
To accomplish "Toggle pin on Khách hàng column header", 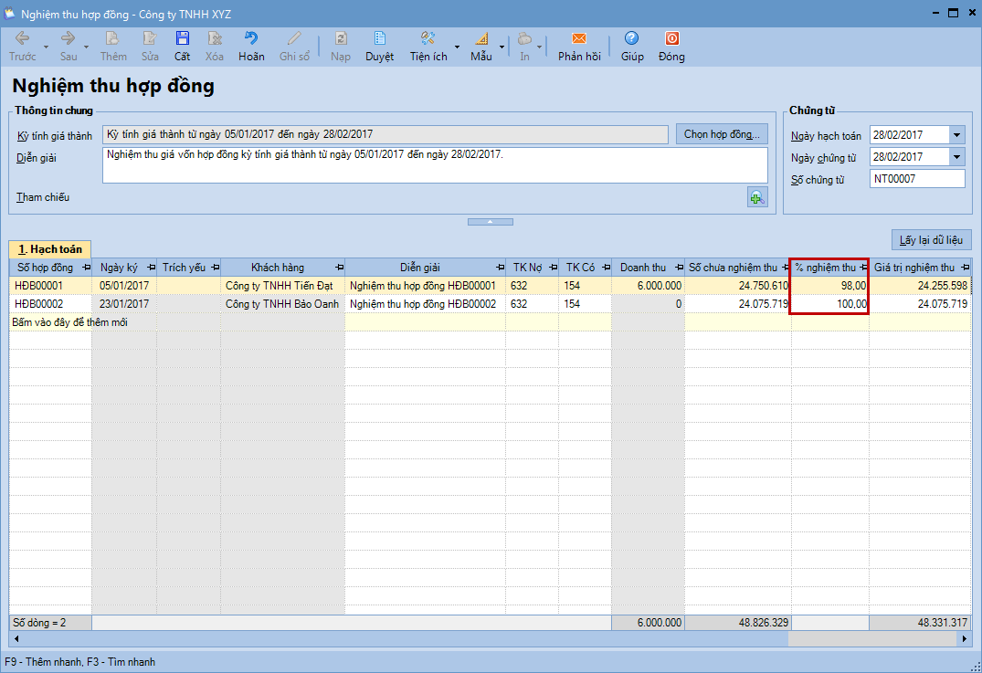I will (x=339, y=268).
